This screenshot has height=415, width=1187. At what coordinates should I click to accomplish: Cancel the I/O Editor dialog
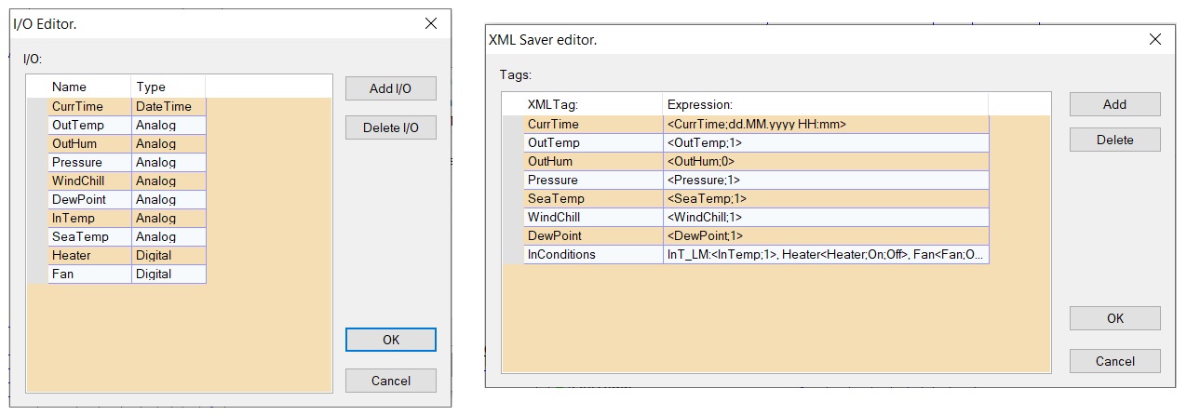coord(390,380)
